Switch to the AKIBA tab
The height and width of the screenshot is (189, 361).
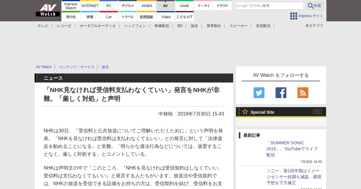pyautogui.click(x=147, y=5)
